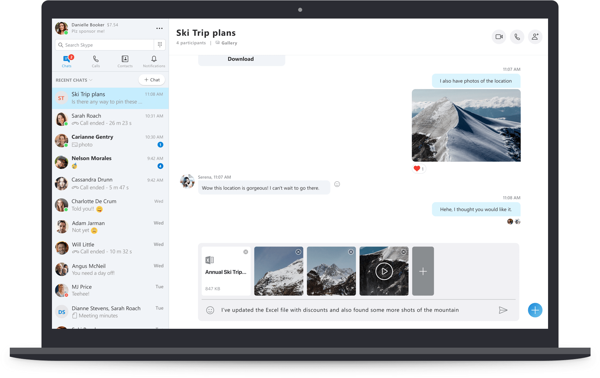Click the new Chat button
Image resolution: width=600 pixels, height=378 pixels.
click(x=152, y=80)
